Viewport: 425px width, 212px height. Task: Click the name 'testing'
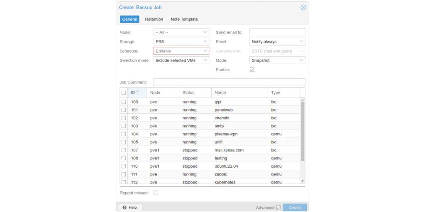pyautogui.click(x=221, y=158)
